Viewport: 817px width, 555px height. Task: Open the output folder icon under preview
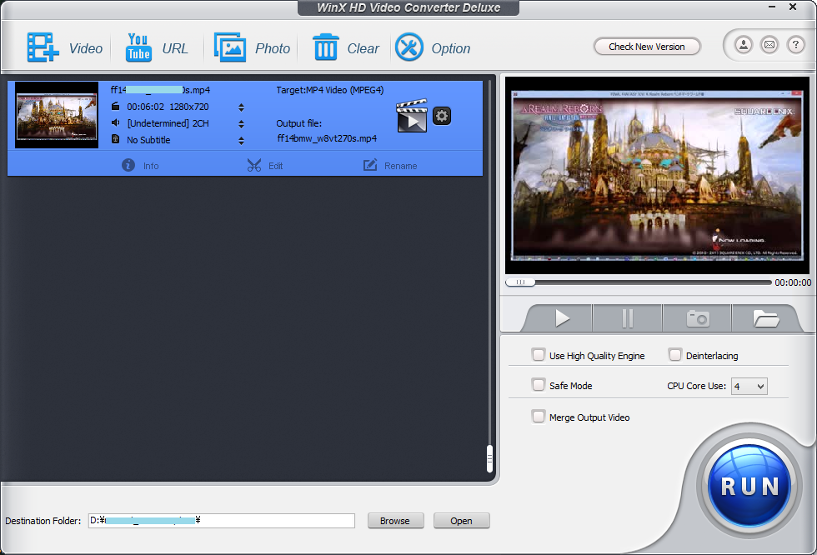[x=765, y=318]
